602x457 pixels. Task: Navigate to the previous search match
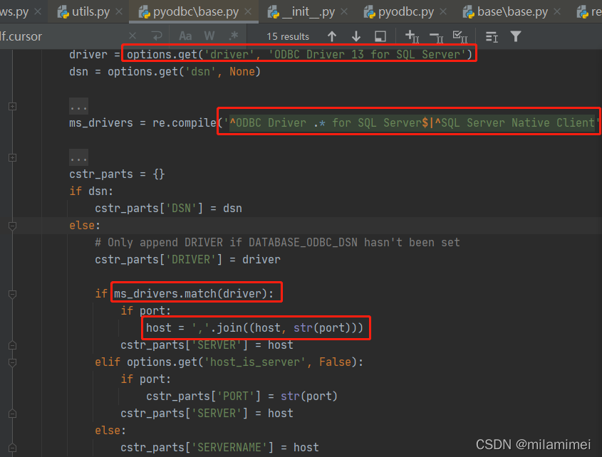(333, 36)
